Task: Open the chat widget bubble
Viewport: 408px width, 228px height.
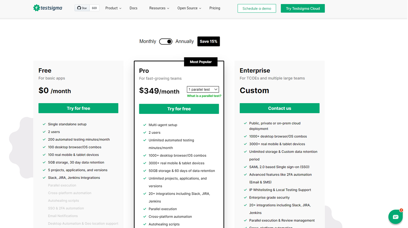Action: tap(395, 217)
